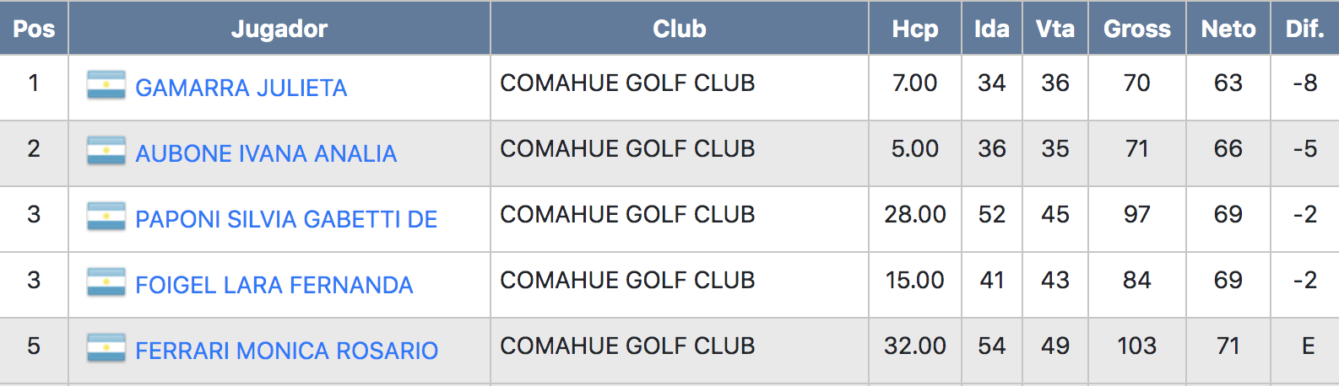
Task: Open GAMARRA JULIETA player link
Action: (x=241, y=88)
